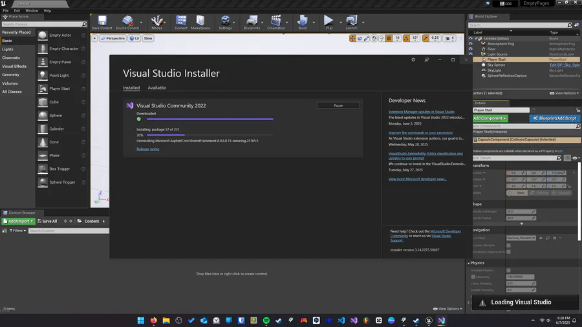
Task: Click Blueprint/Add Script button
Action: point(555,118)
